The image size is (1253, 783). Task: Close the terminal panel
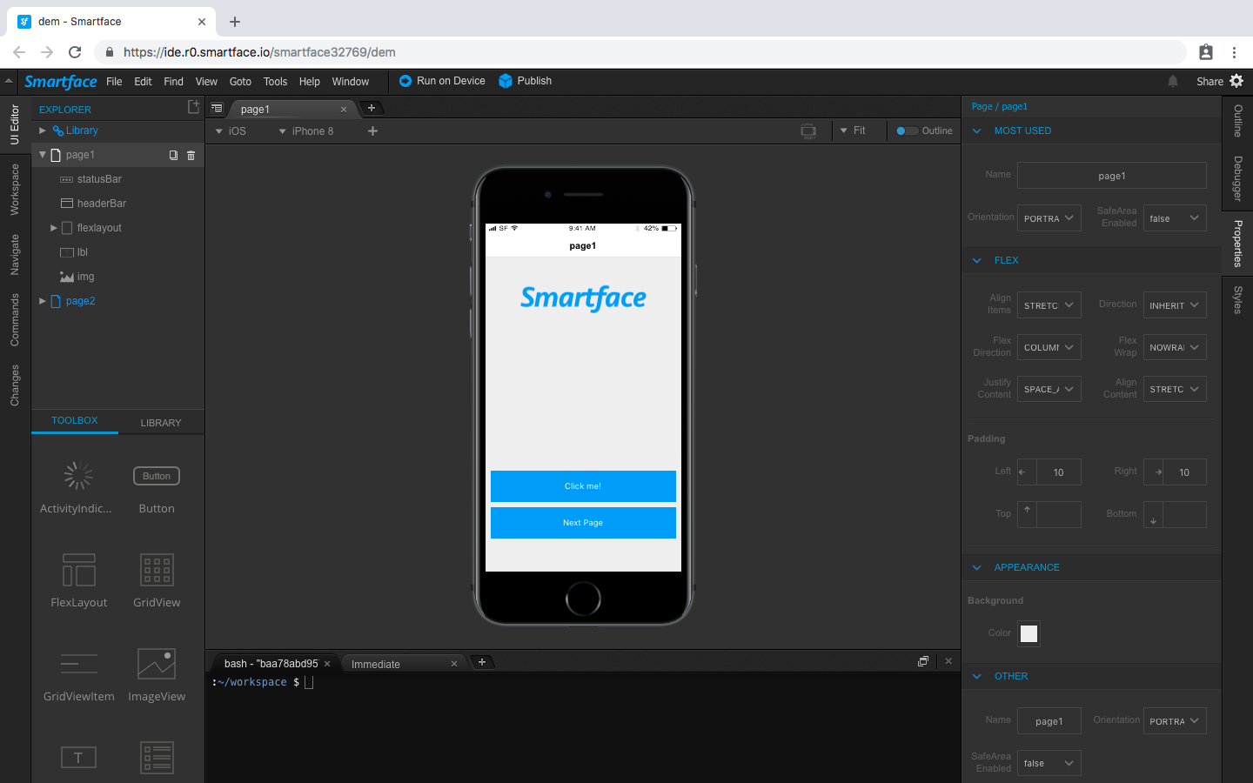(x=948, y=661)
